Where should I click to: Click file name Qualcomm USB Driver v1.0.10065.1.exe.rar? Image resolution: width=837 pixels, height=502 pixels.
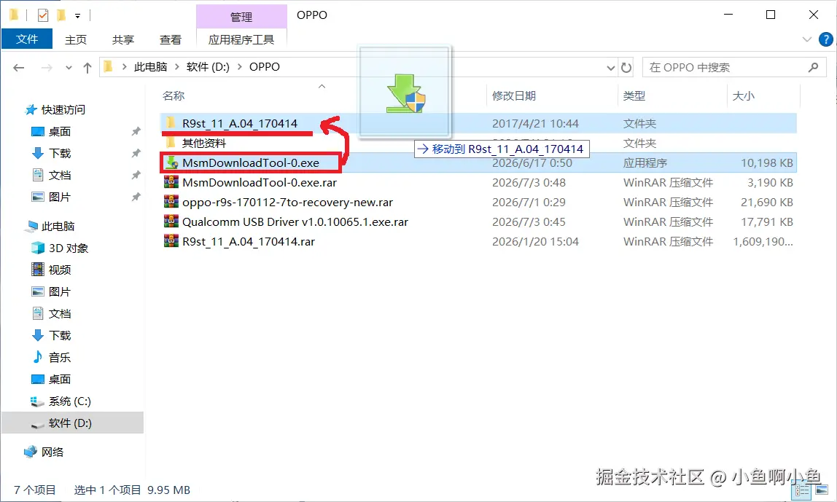pyautogui.click(x=295, y=222)
